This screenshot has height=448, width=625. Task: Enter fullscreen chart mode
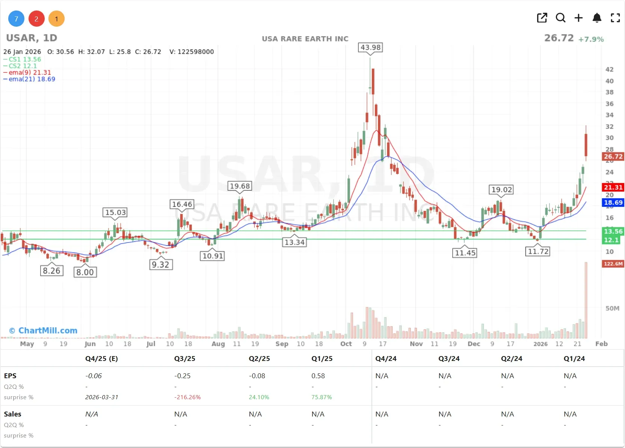tap(615, 18)
